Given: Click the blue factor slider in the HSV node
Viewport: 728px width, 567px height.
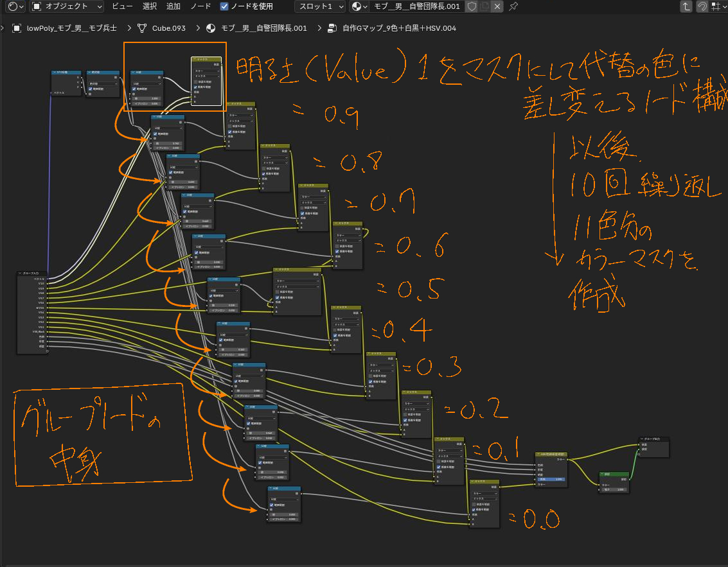Looking at the screenshot, I should click(550, 479).
